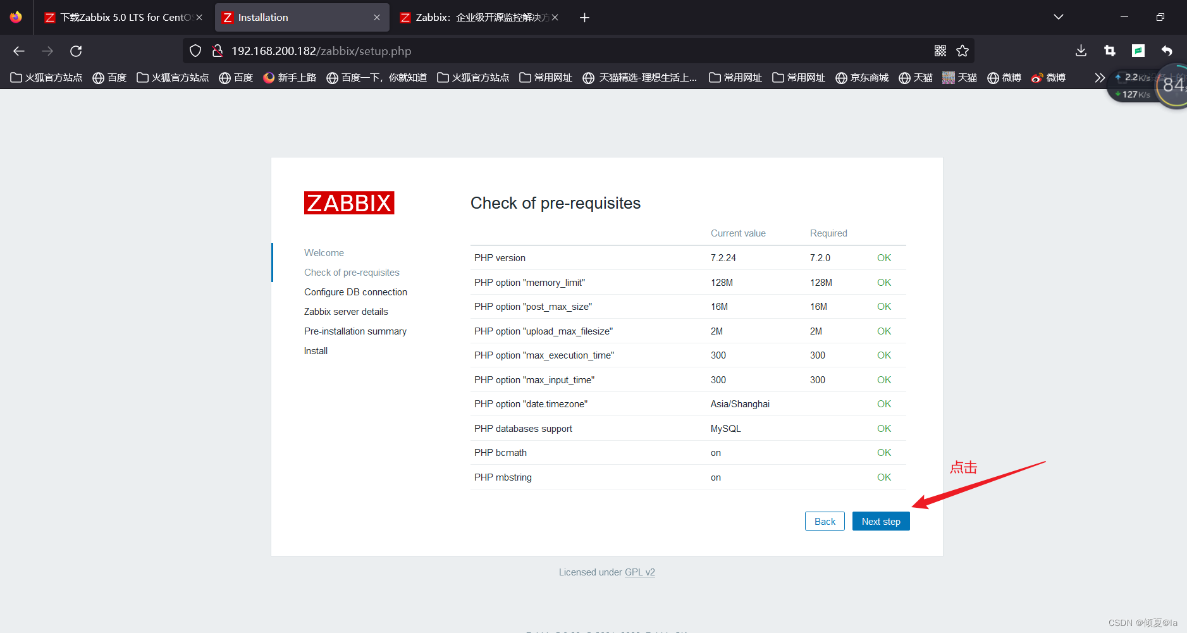
Task: Click the browser forward arrow
Action: click(47, 51)
